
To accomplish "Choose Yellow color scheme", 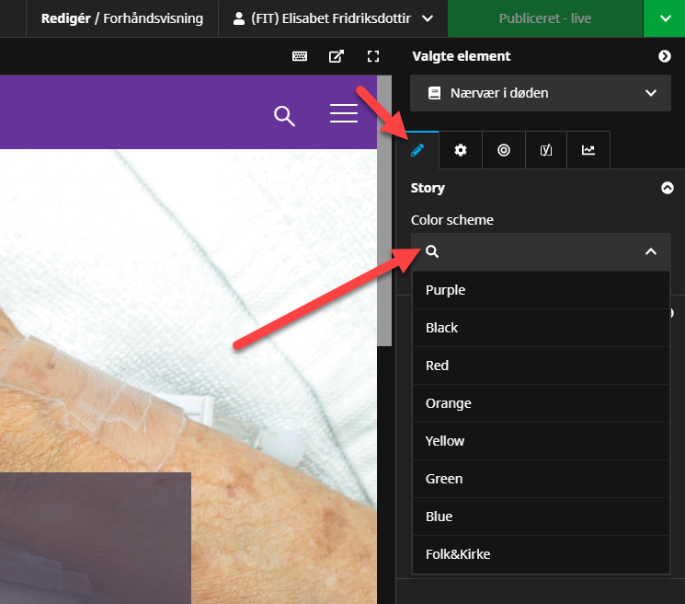I will 541,441.
